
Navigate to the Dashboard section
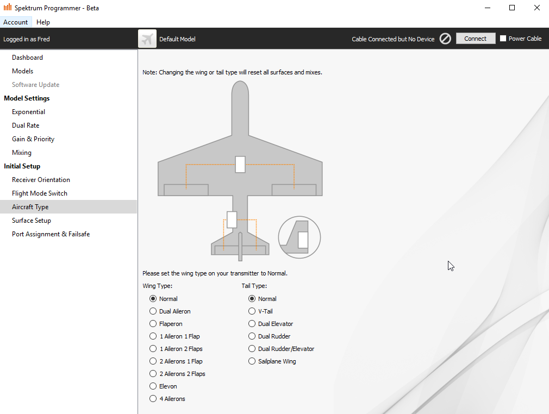(x=27, y=58)
